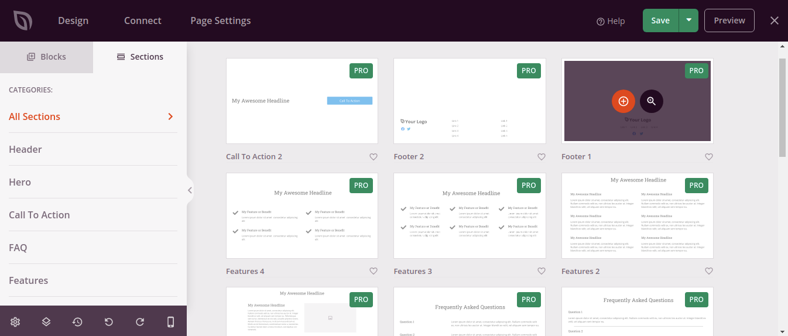Add Footer 1 section with plus icon
The height and width of the screenshot is (336, 788).
pyautogui.click(x=623, y=101)
